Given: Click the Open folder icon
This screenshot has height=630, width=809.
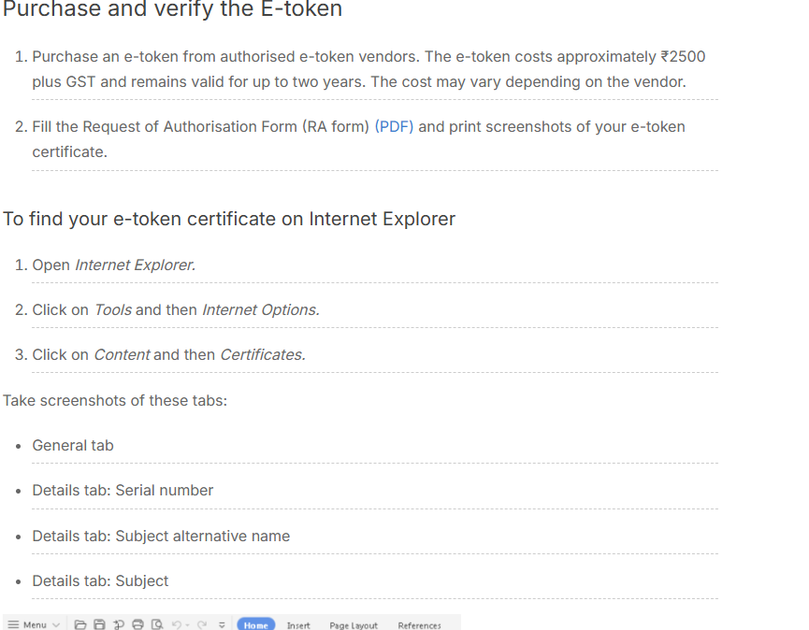Looking at the screenshot, I should 80,624.
